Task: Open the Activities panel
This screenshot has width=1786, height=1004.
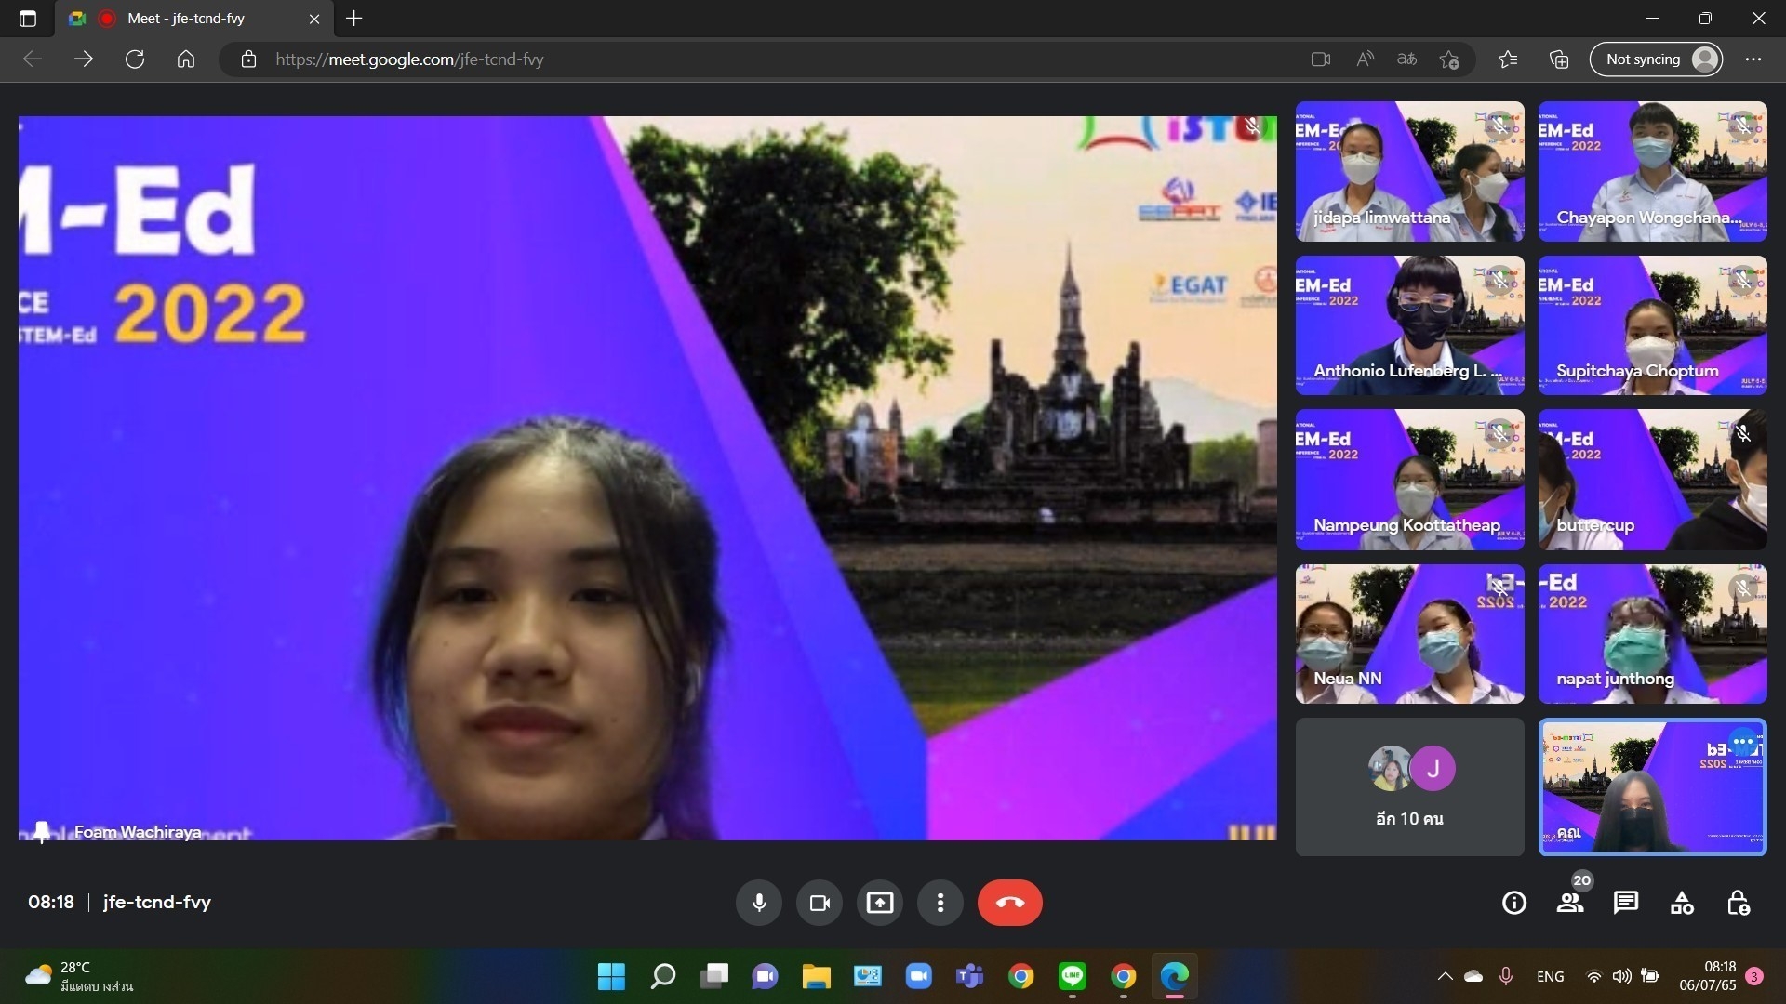Action: coord(1682,903)
